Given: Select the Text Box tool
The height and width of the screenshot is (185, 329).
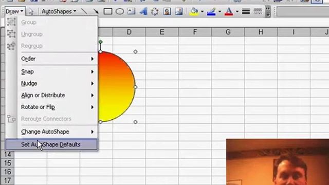Looking at the screenshot, I should 132,11.
